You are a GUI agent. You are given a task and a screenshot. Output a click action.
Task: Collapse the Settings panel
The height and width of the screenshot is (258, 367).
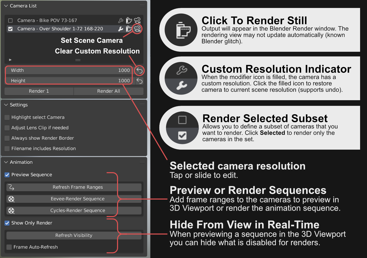point(6,105)
